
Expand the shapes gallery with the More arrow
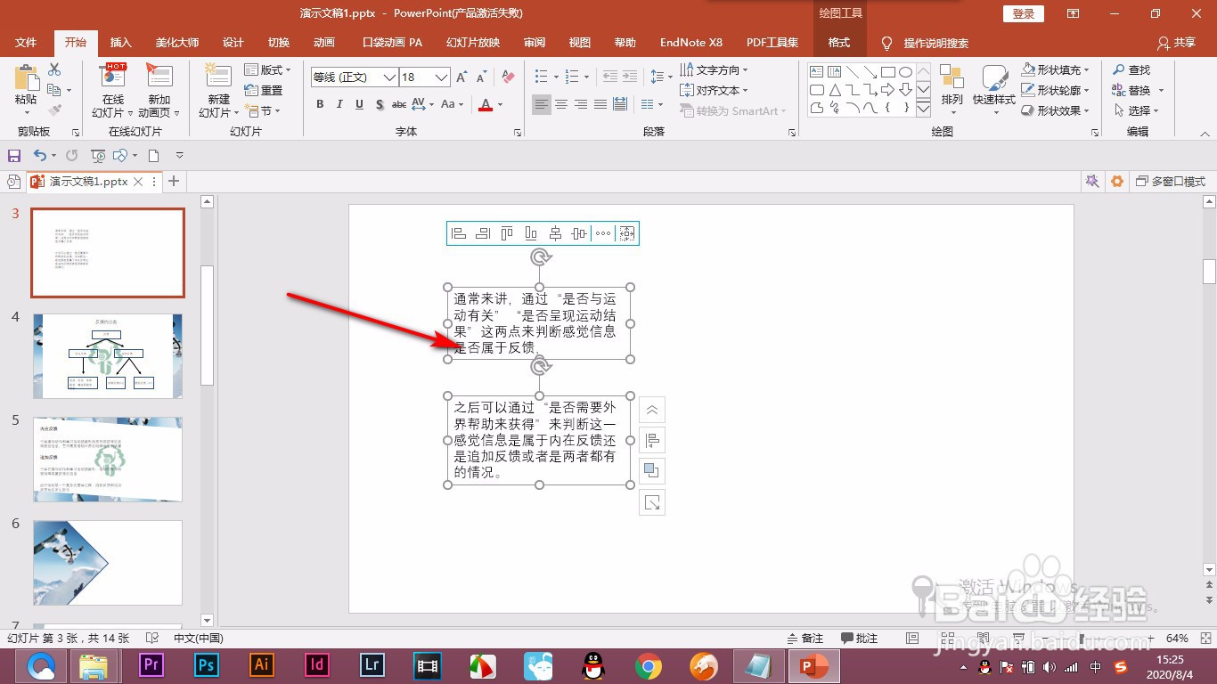coord(923,109)
